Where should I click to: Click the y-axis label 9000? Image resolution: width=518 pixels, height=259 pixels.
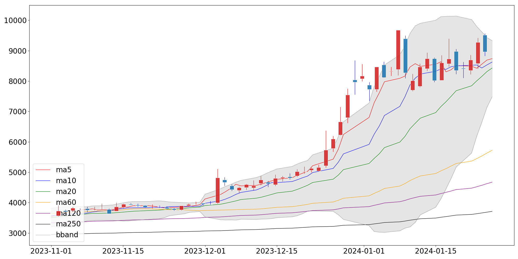point(18,51)
